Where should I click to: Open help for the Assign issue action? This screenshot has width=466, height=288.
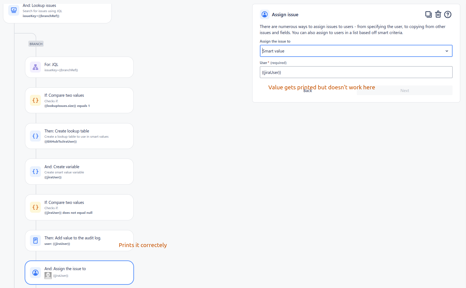448,14
